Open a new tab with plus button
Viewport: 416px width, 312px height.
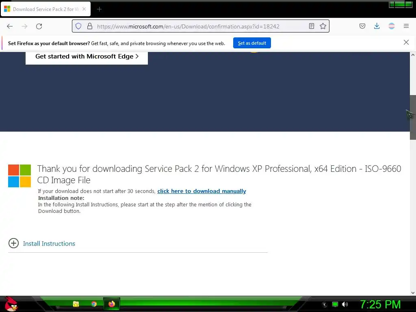99,9
